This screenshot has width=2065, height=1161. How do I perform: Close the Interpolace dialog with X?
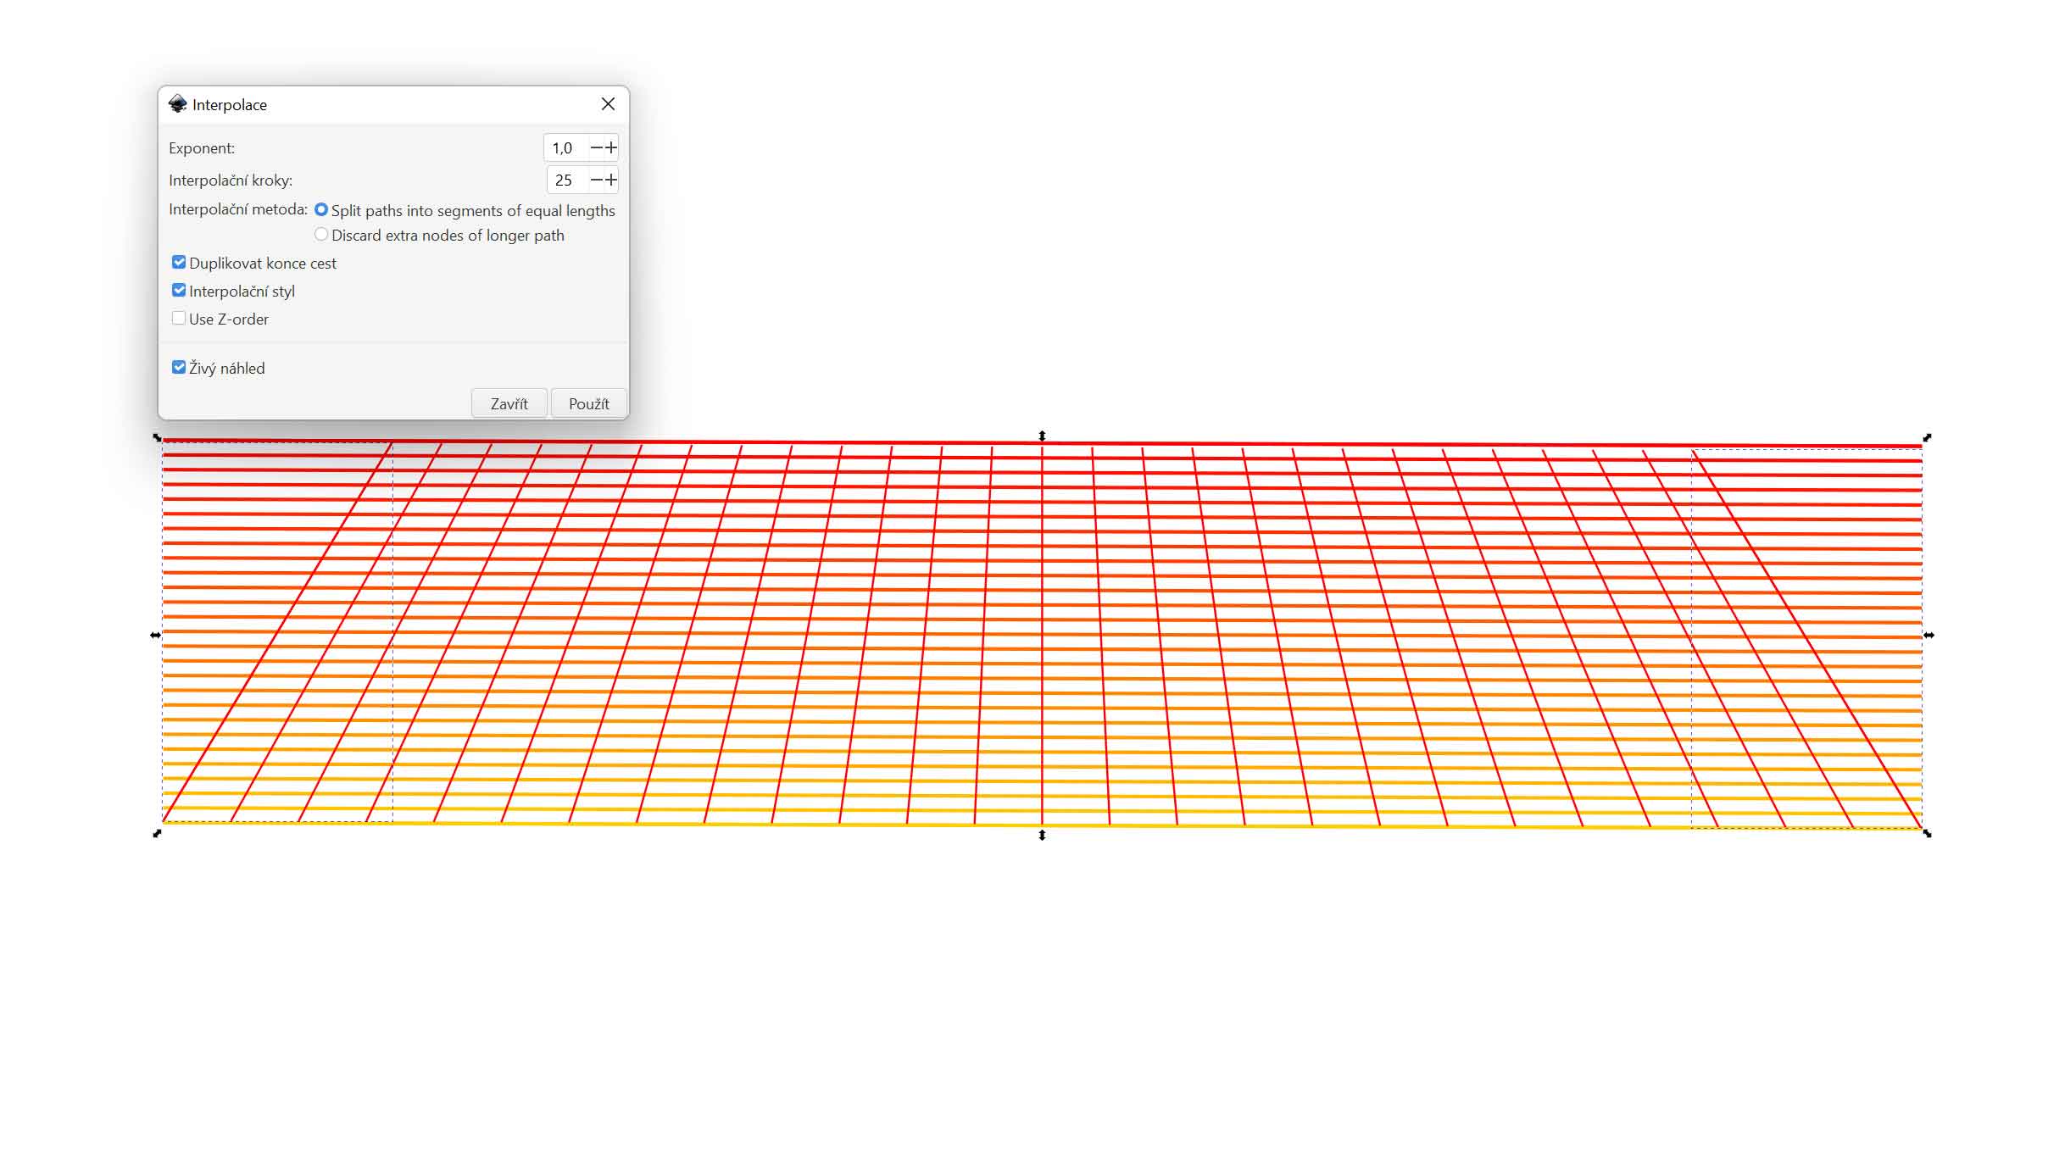point(608,104)
